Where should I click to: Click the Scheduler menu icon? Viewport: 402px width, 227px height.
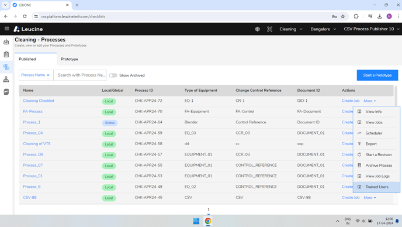[x=359, y=133]
